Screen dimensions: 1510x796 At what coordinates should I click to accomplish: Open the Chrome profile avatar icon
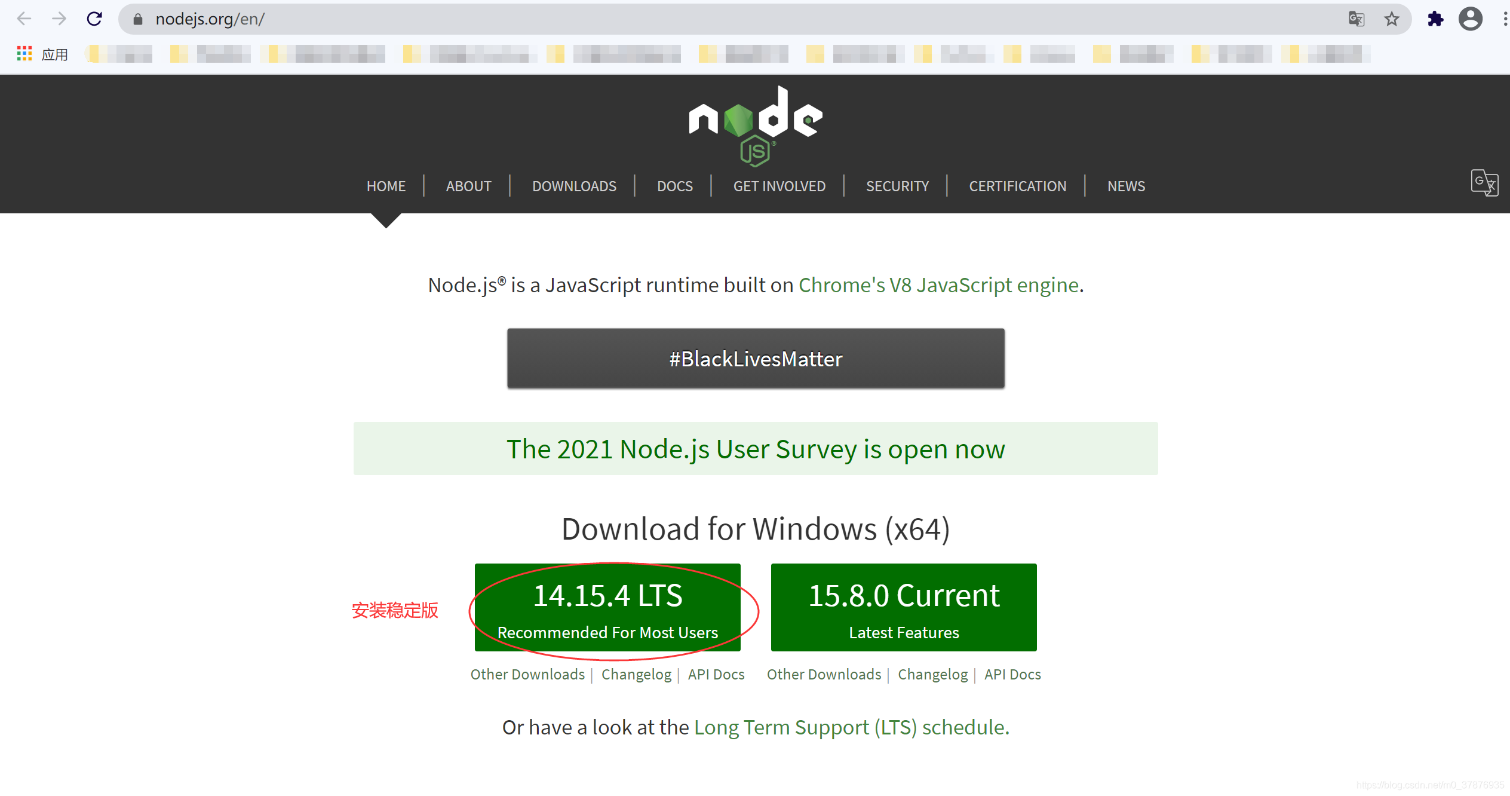tap(1471, 19)
